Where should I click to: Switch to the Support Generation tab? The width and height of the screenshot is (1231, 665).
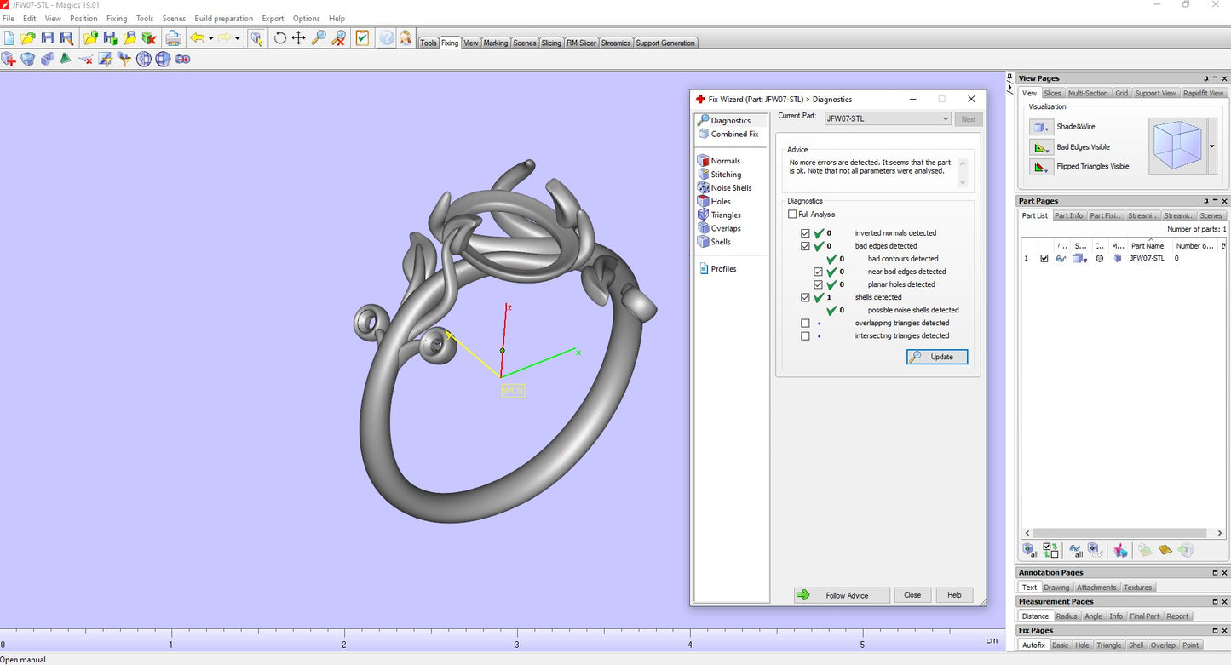pyautogui.click(x=665, y=43)
